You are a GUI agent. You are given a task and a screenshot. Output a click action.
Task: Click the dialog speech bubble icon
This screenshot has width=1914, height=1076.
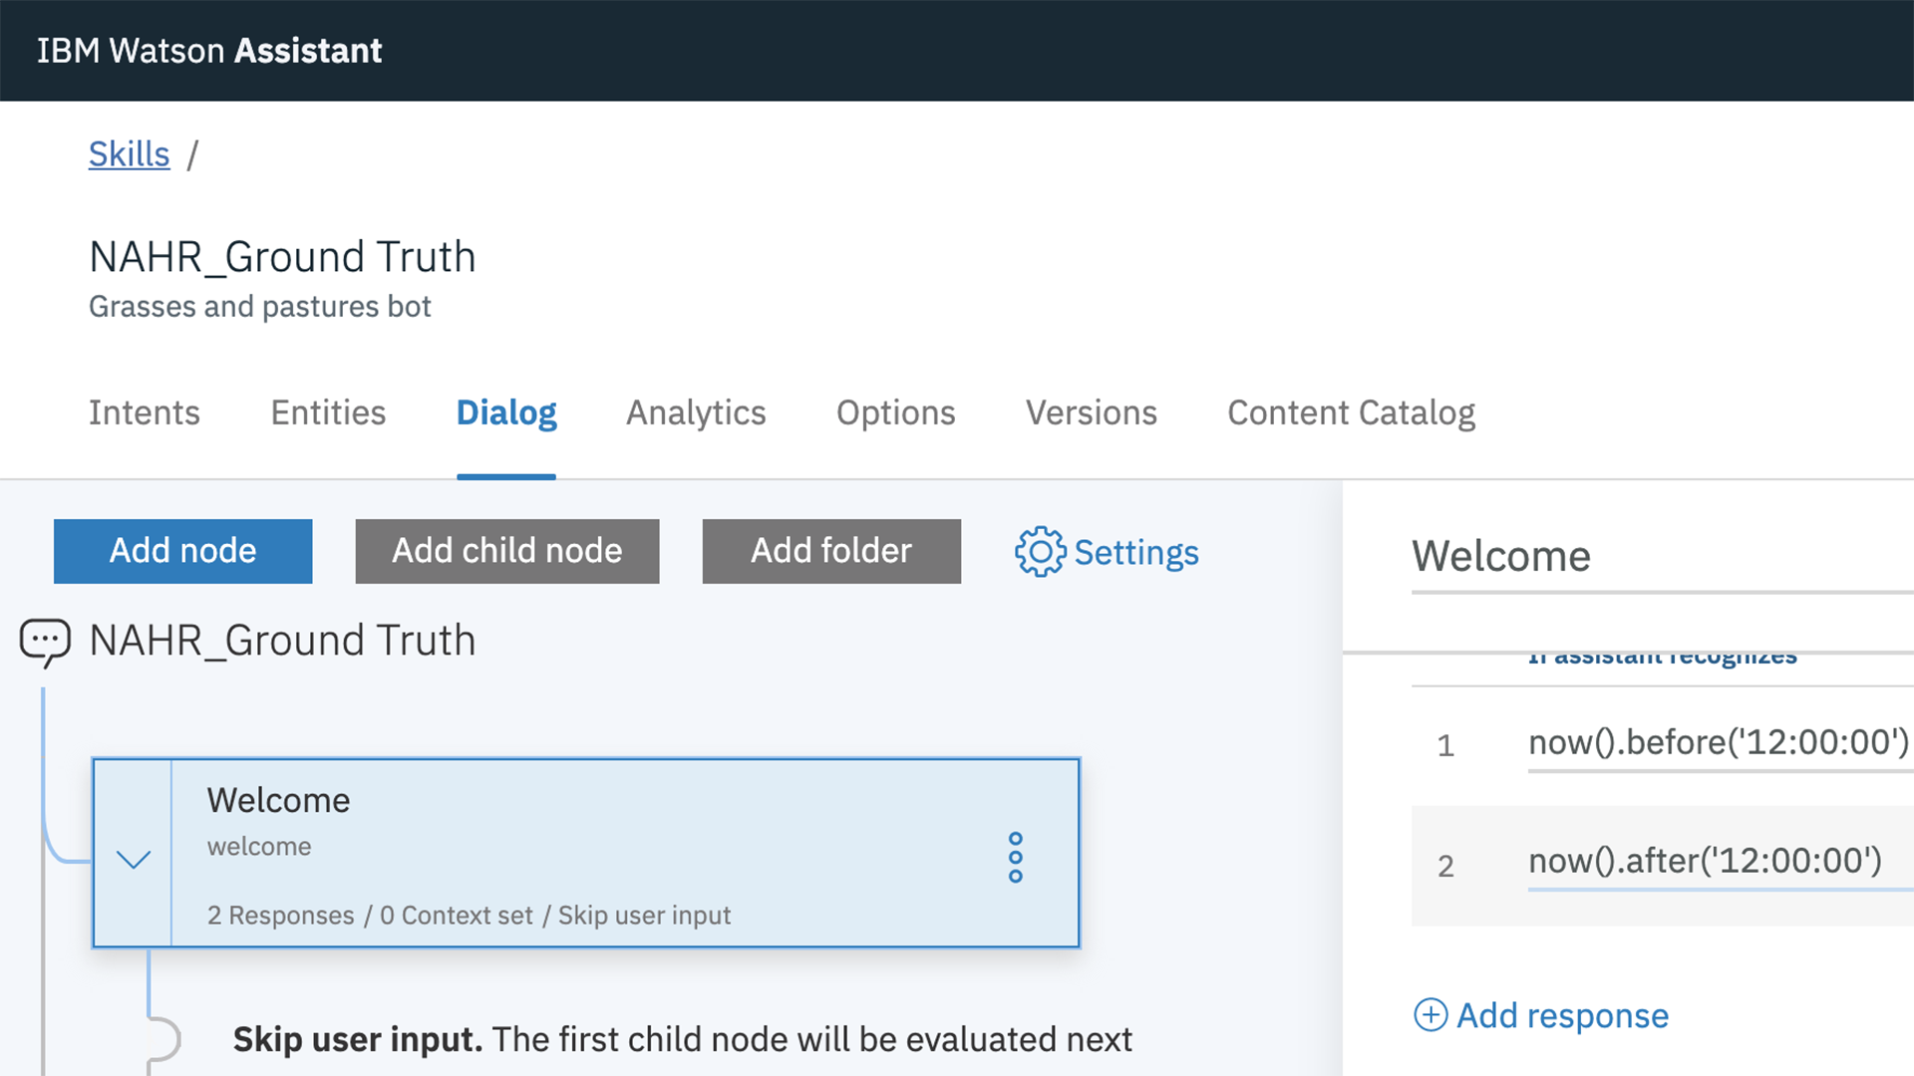(x=45, y=641)
